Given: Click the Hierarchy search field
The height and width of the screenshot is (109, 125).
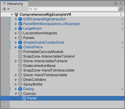Looking at the screenshot, I should coord(73,9).
